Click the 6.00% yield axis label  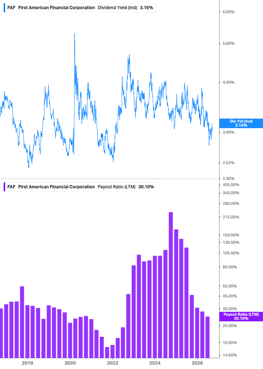[229, 12]
